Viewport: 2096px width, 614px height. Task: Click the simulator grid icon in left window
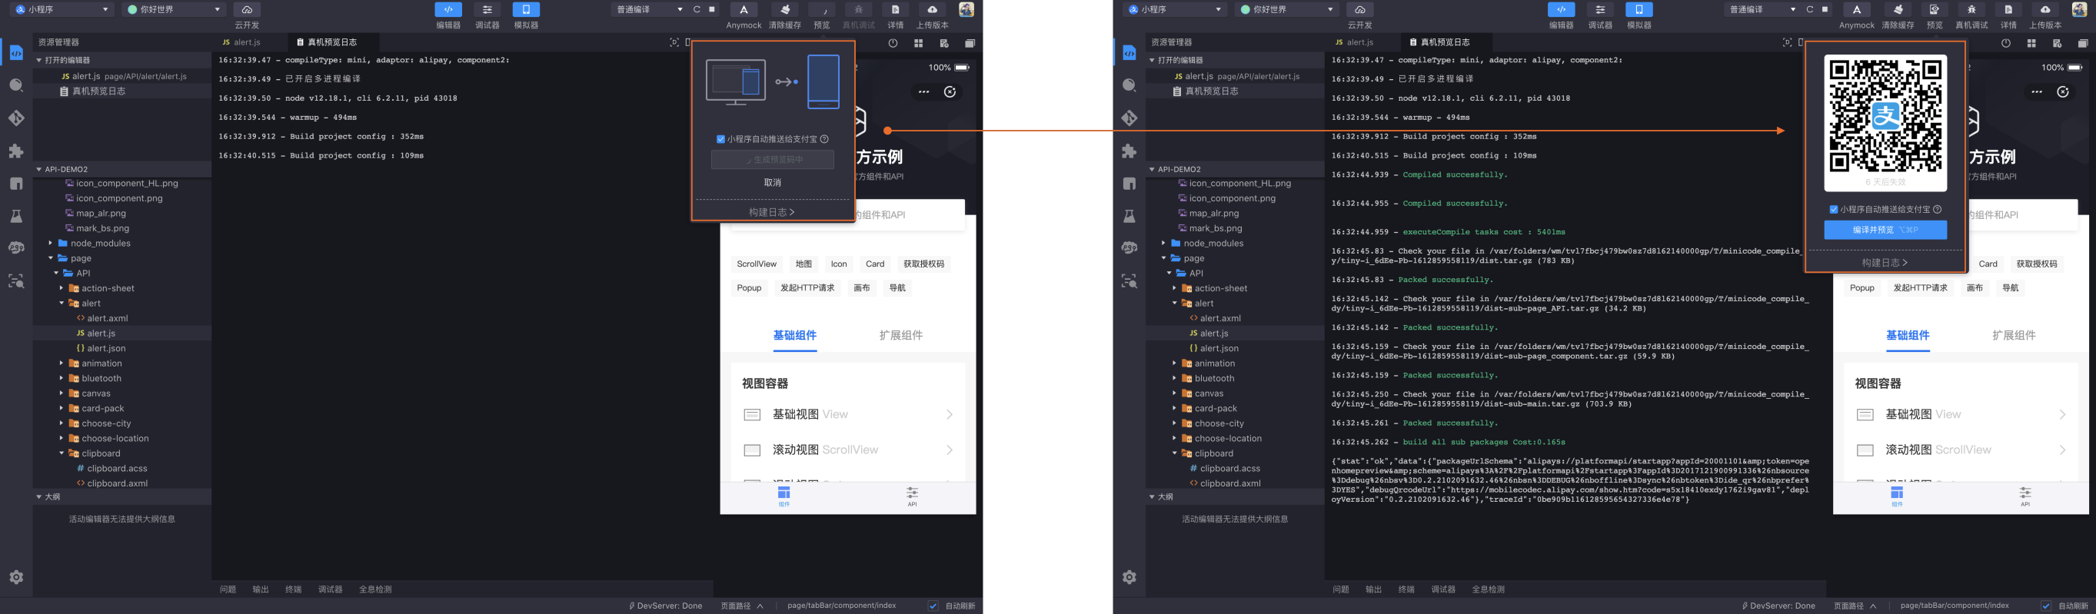pyautogui.click(x=919, y=43)
